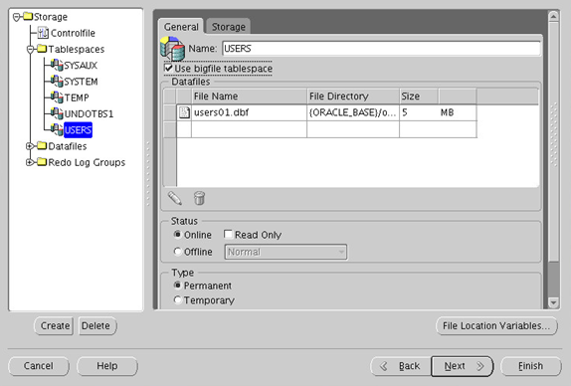Screen dimensions: 571x386
Task: Click the SYSTEM tablespace icon
Action: coord(57,82)
